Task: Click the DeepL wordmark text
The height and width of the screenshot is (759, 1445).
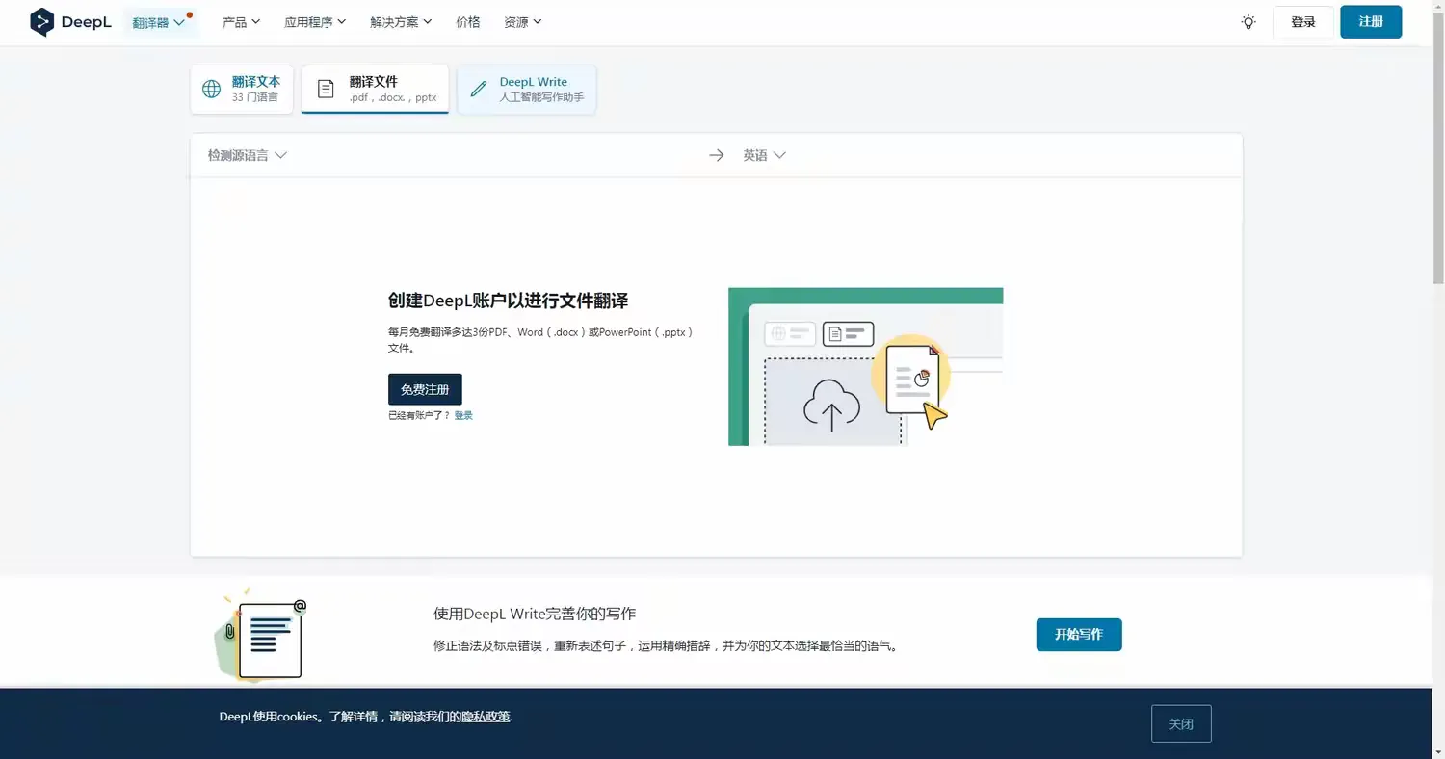Action: pyautogui.click(x=87, y=22)
